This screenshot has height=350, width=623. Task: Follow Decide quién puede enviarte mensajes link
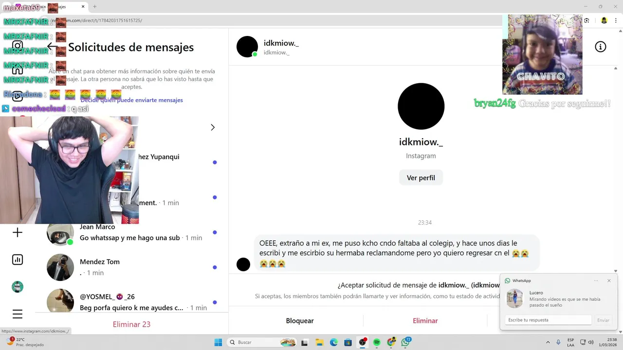point(132,100)
